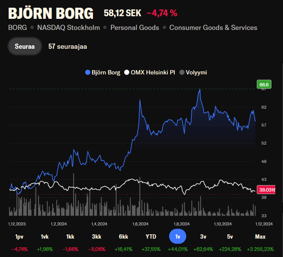This screenshot has width=283, height=257.
Task: Open the Consumer Goods & Services link
Action: click(213, 27)
